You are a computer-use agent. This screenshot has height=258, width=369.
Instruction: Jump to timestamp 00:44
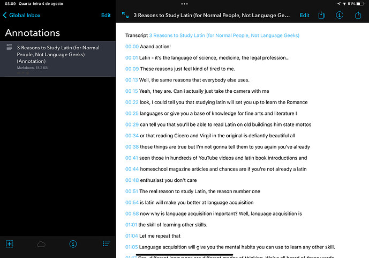coord(132,169)
